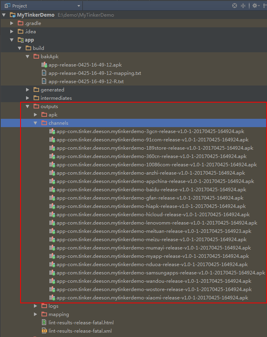This screenshot has height=337, width=267.
Task: Click the .idea folder icon
Action: pos(21,32)
